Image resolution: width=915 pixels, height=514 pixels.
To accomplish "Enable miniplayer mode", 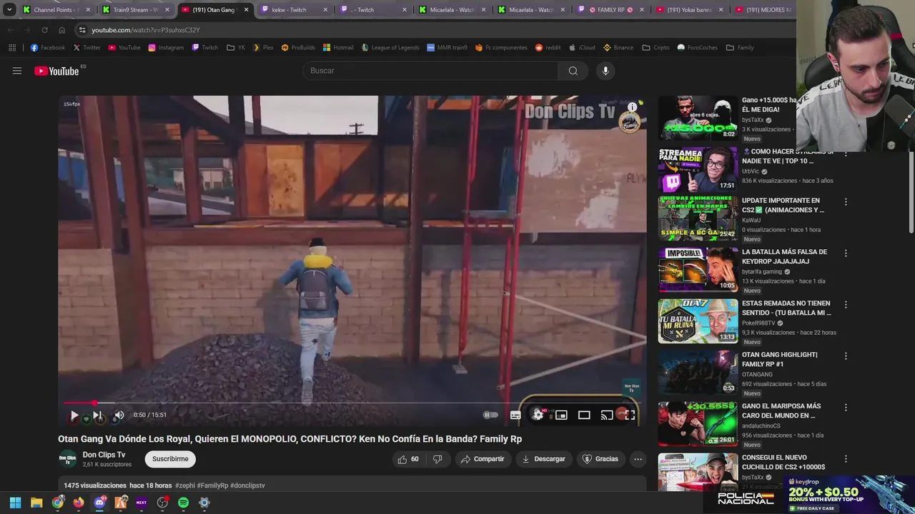I will point(561,415).
